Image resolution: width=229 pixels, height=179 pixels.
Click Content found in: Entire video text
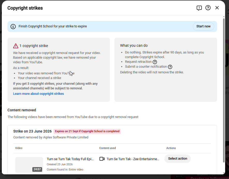pos(65,169)
